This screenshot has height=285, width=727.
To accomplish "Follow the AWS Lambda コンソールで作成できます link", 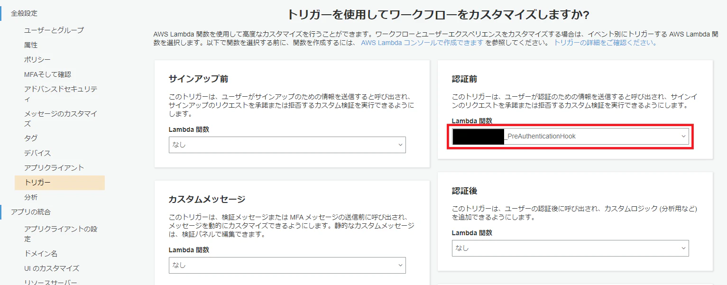I will coord(422,43).
